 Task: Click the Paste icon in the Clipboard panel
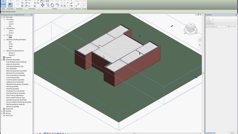[x=18, y=3]
